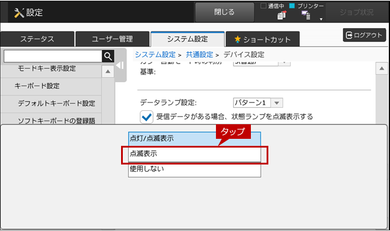Viewport: 390px width, 231px height.
Task: Click the search magnifier icon
Action: (108, 57)
